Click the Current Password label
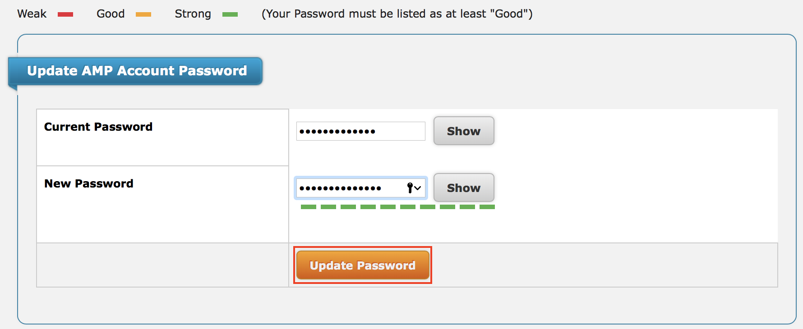The width and height of the screenshot is (803, 329). tap(98, 127)
